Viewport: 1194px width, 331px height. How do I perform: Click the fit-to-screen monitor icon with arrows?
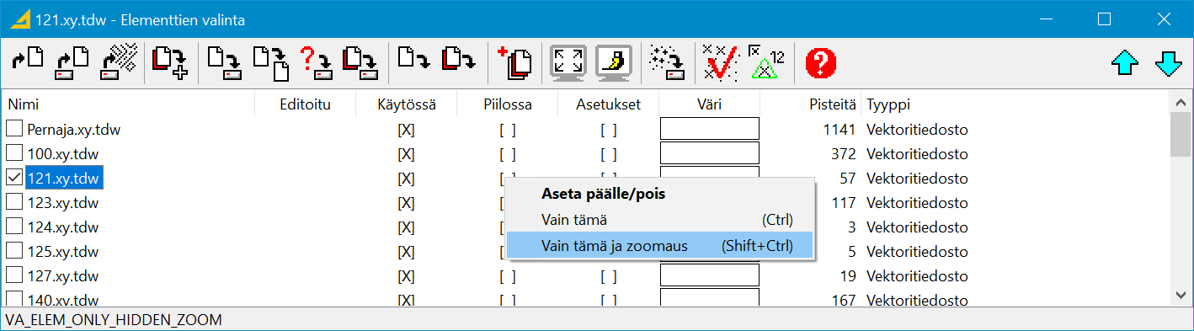(568, 63)
